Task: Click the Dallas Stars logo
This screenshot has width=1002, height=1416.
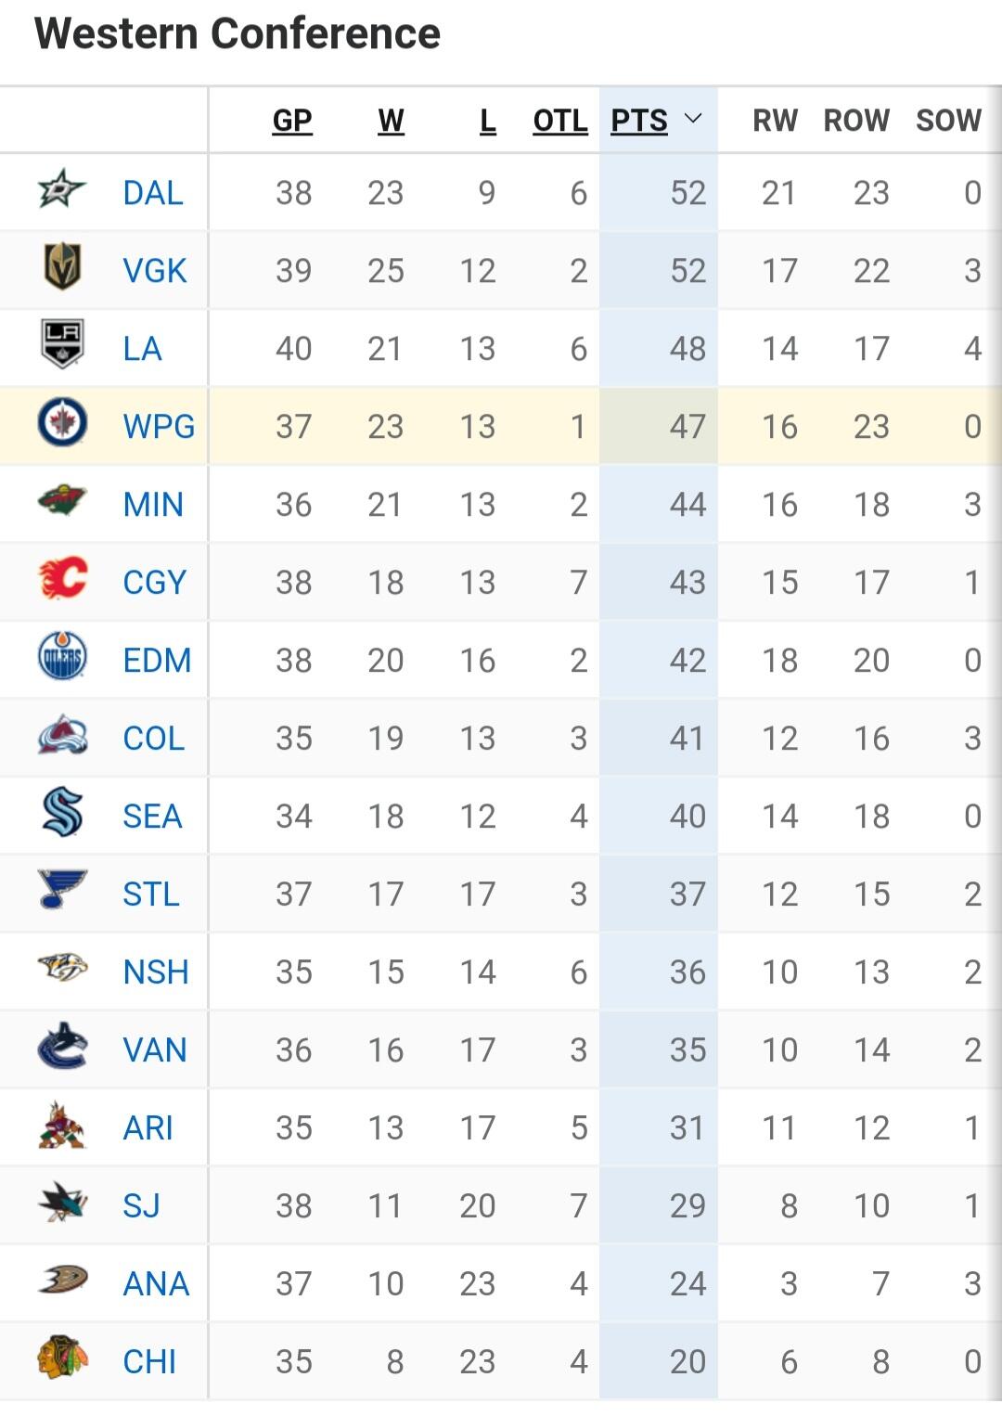Action: pos(62,190)
